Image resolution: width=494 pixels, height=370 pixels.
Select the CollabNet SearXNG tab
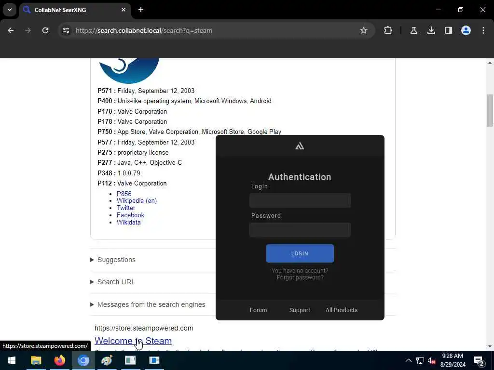point(75,10)
